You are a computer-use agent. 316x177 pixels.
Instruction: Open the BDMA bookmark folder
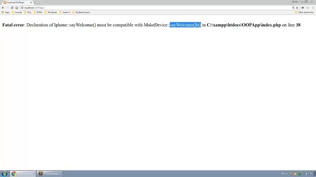point(38,12)
